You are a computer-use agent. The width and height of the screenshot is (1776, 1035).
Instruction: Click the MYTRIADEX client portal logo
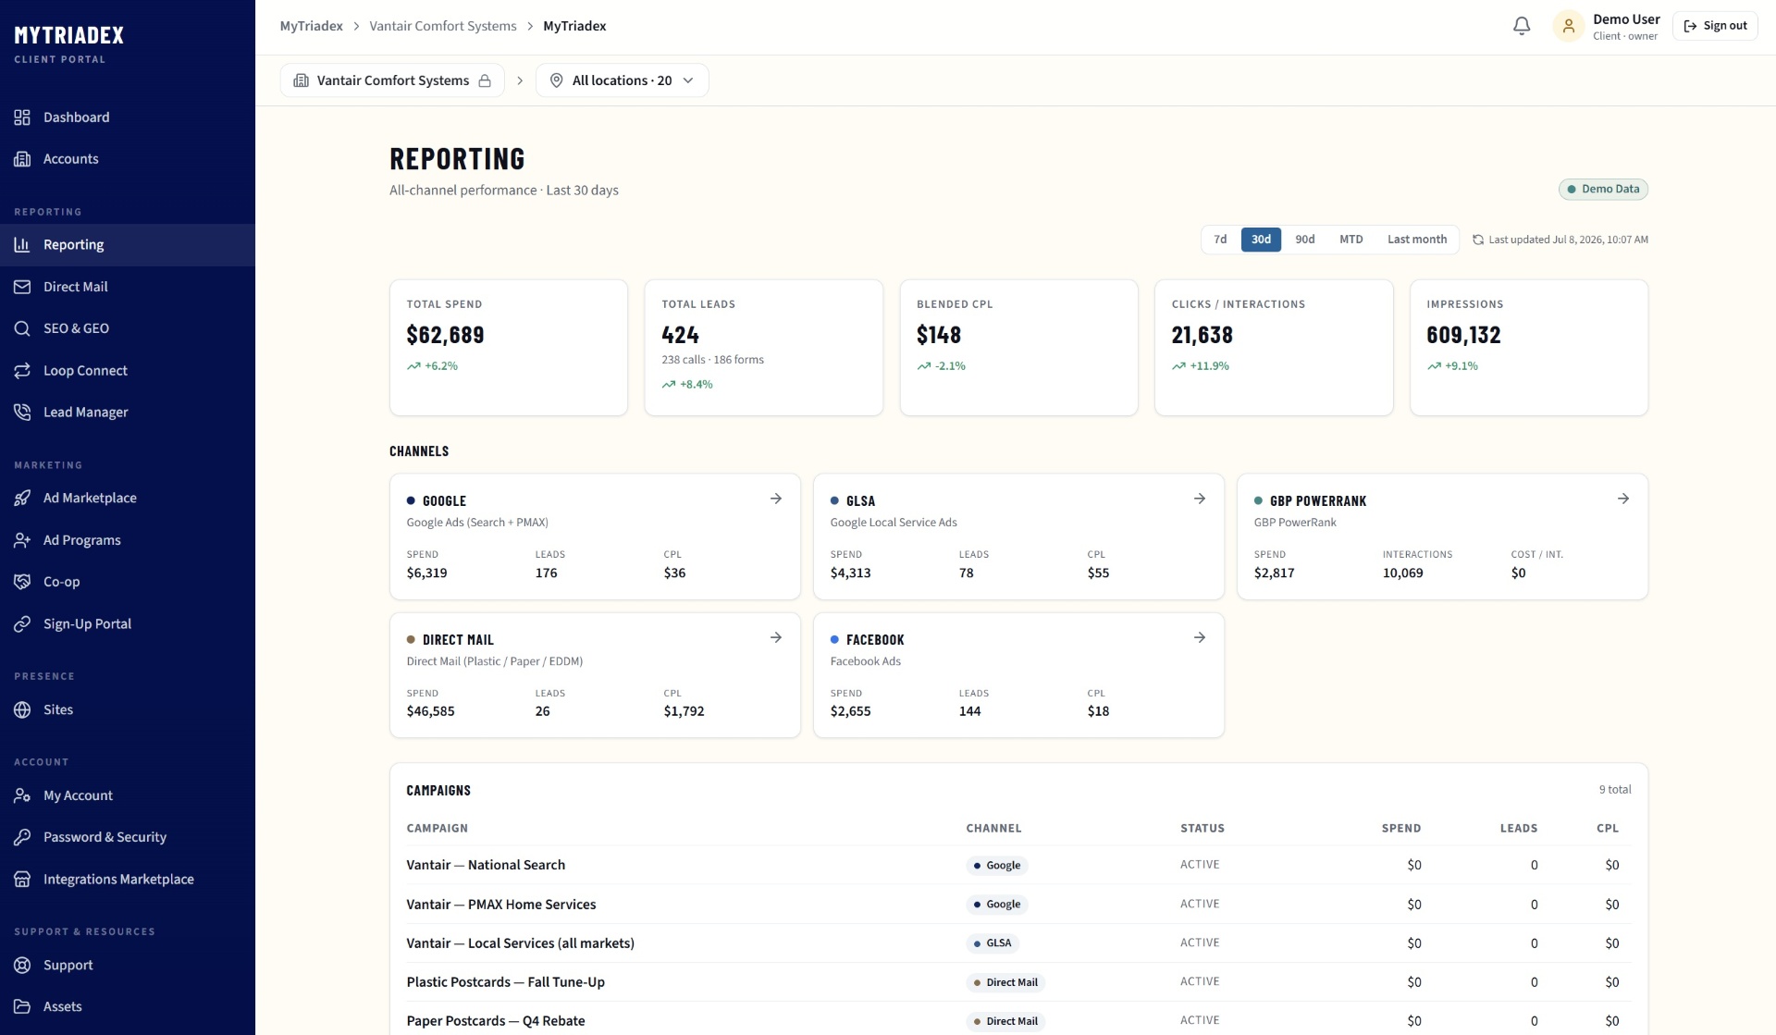[69, 44]
